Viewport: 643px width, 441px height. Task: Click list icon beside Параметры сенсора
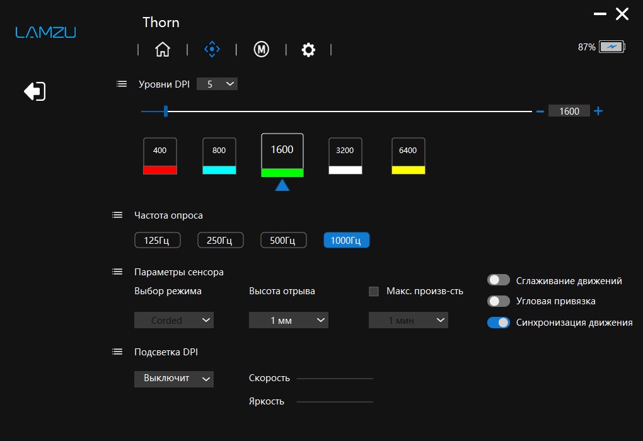point(117,272)
